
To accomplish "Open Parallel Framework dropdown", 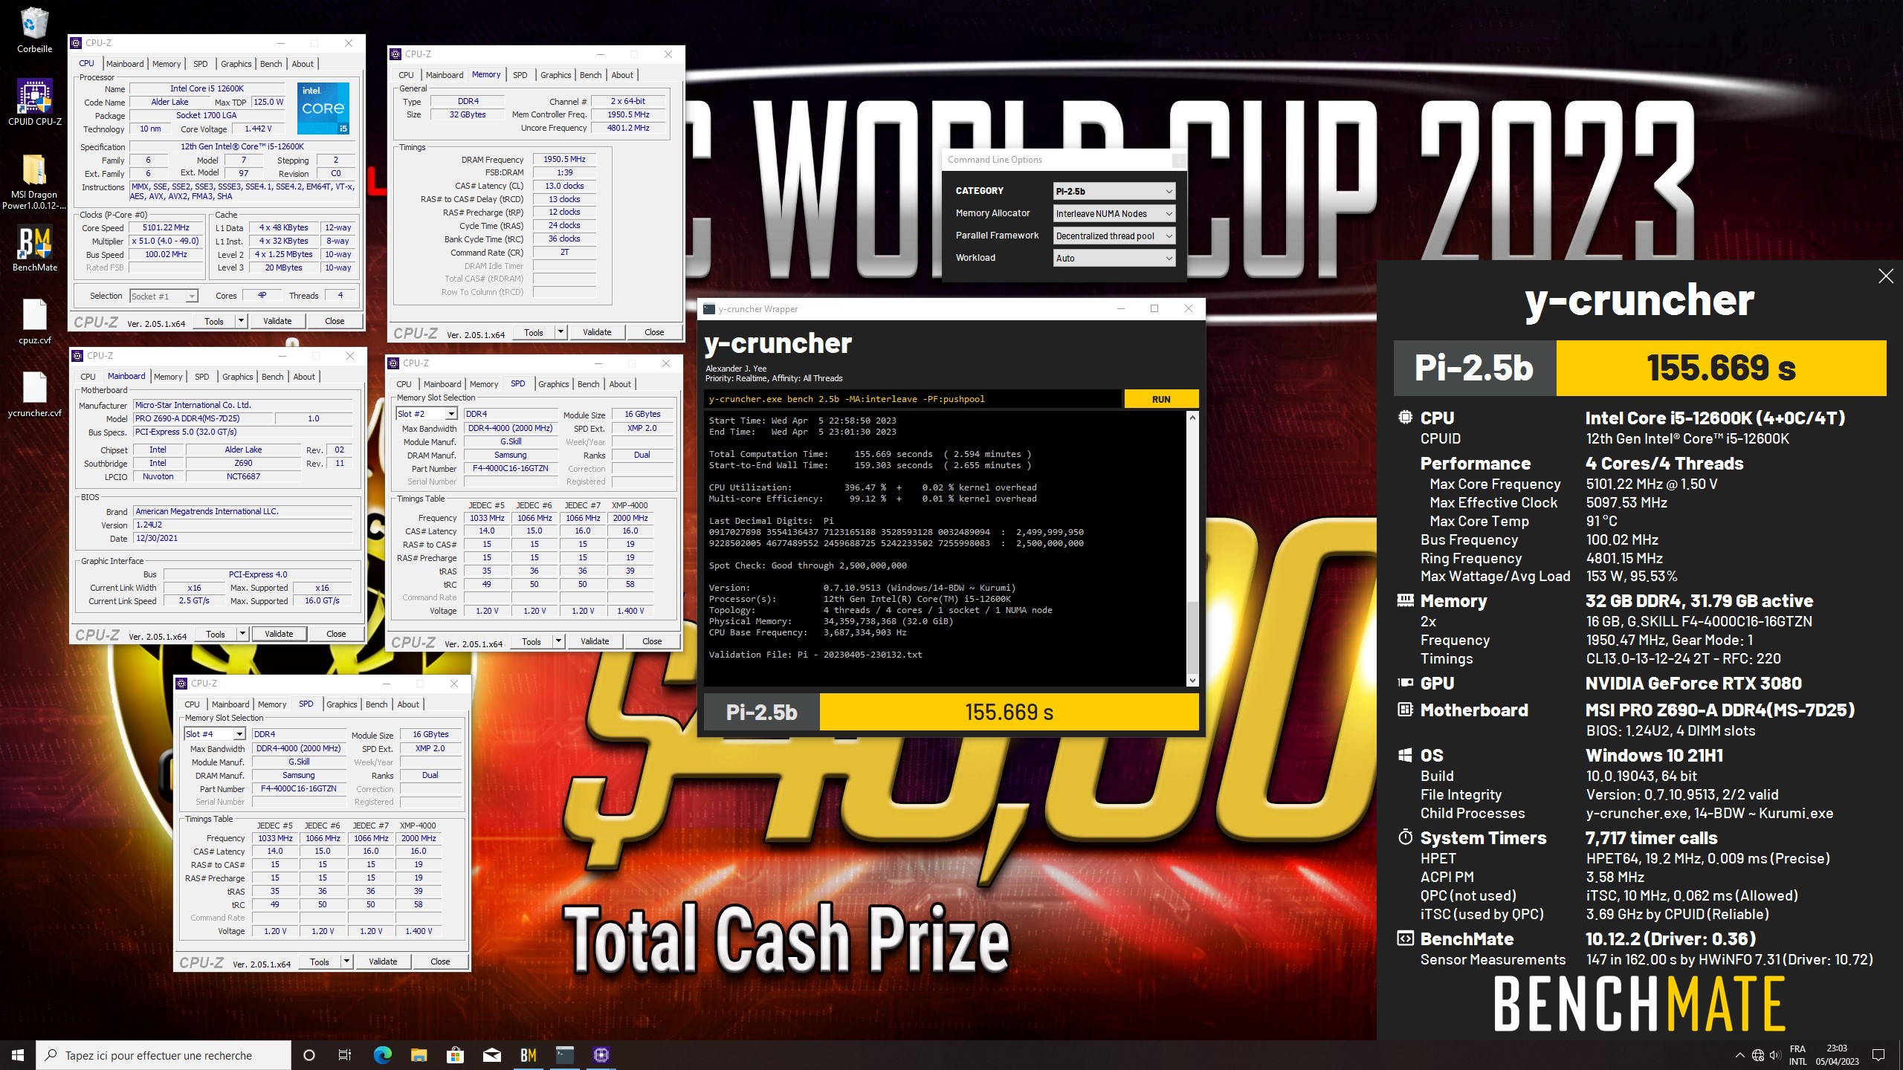I will [x=1114, y=236].
